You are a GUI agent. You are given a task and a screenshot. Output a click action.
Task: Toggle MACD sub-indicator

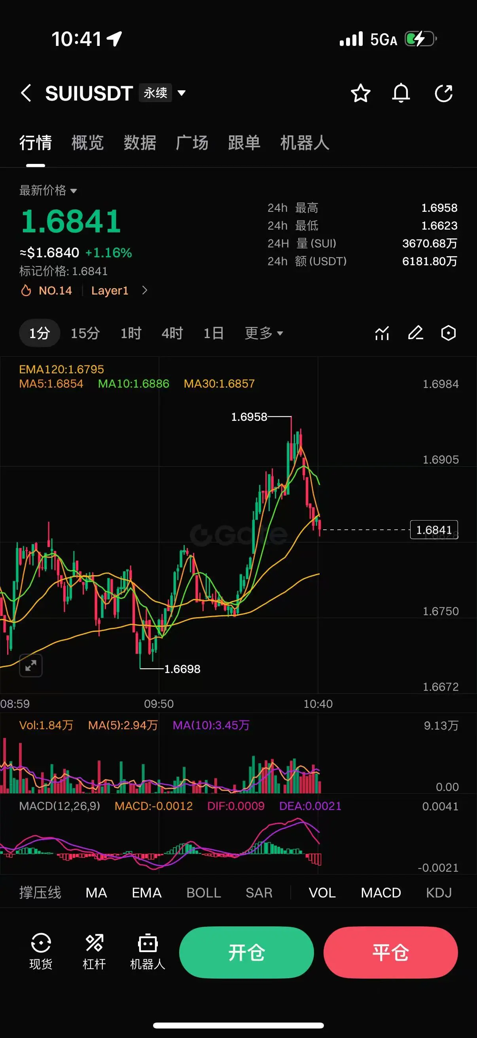(381, 893)
